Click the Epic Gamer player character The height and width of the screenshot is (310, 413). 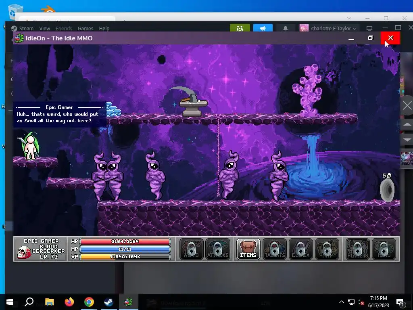pyautogui.click(x=30, y=146)
